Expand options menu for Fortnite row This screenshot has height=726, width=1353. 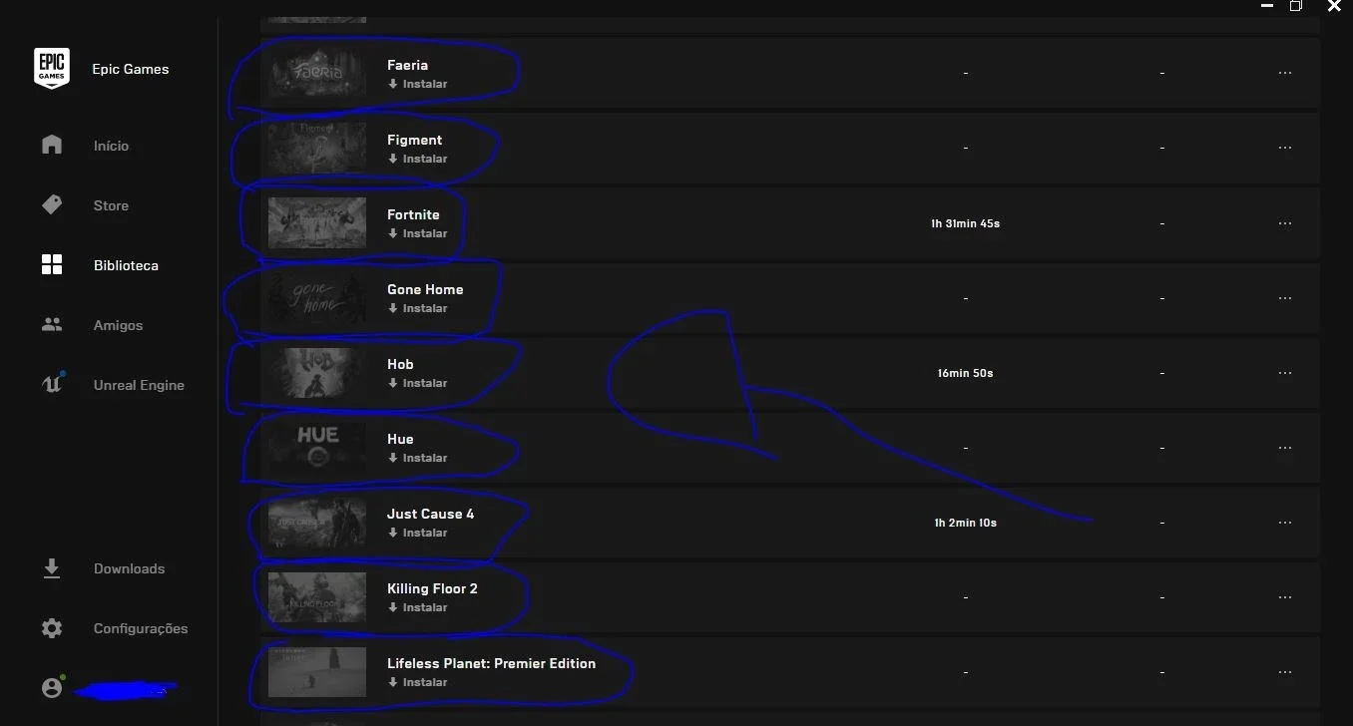coord(1285,223)
